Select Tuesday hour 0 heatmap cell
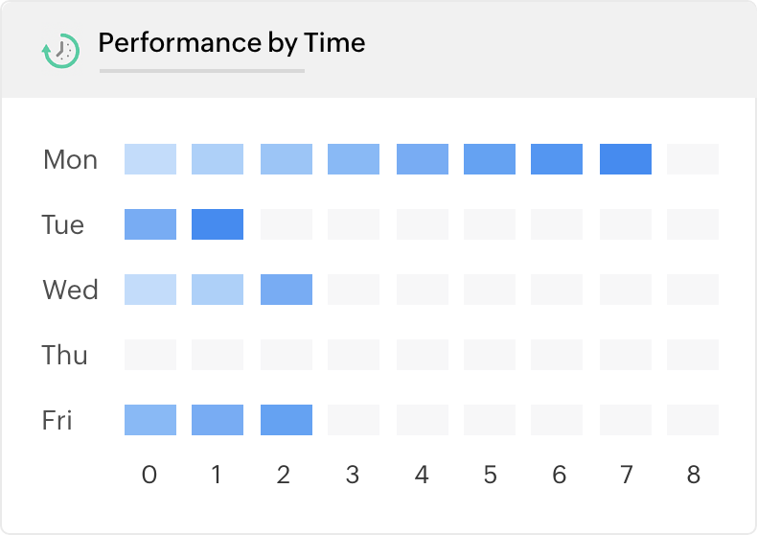757x535 pixels. [x=150, y=224]
